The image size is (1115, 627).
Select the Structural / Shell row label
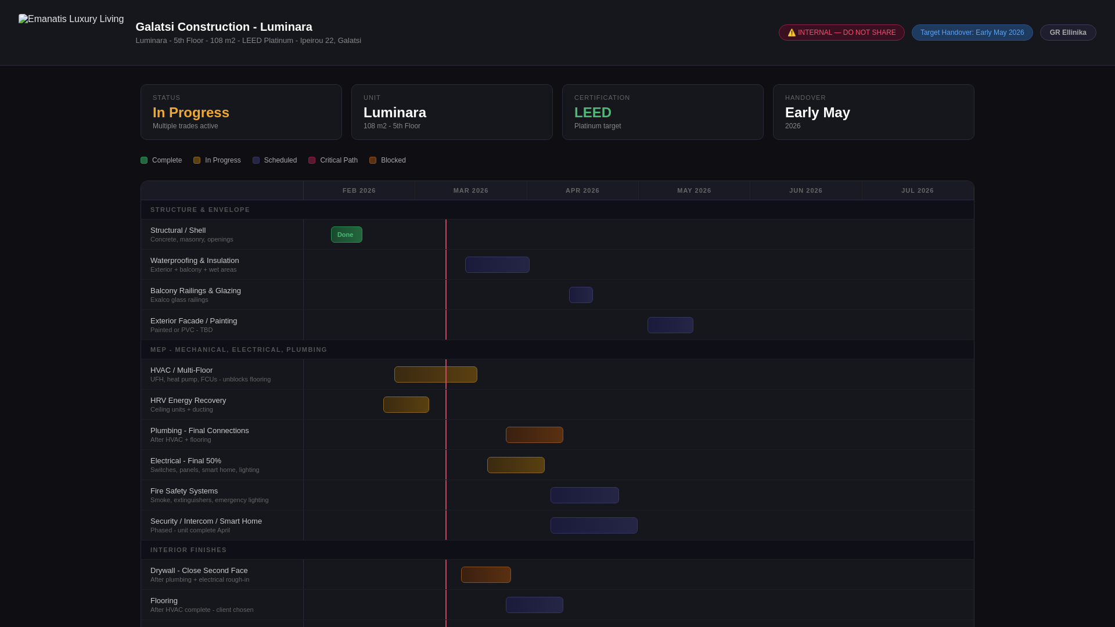222,235
